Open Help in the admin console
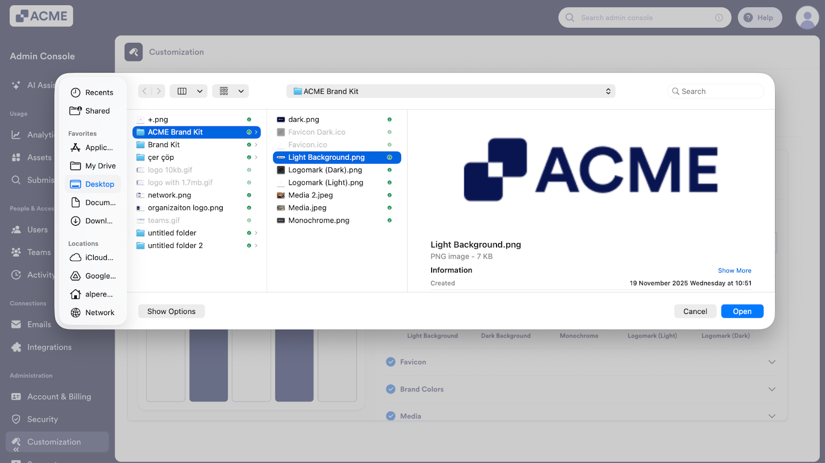The image size is (825, 463). tap(760, 18)
